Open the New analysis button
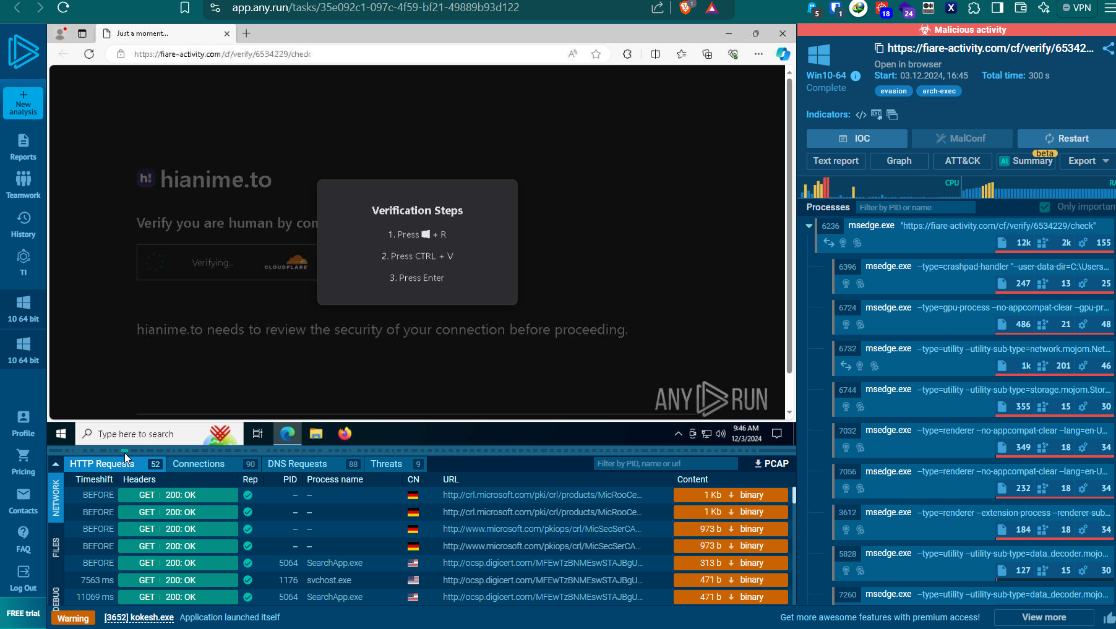This screenshot has width=1116, height=629. (23, 103)
